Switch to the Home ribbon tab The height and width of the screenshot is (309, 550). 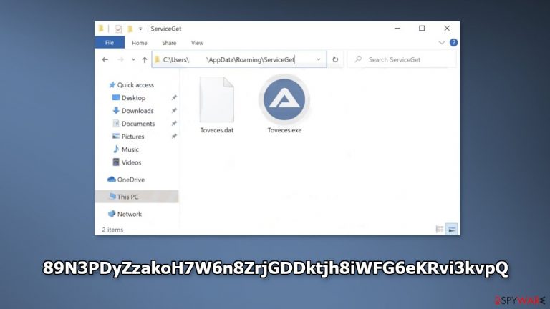click(x=139, y=43)
